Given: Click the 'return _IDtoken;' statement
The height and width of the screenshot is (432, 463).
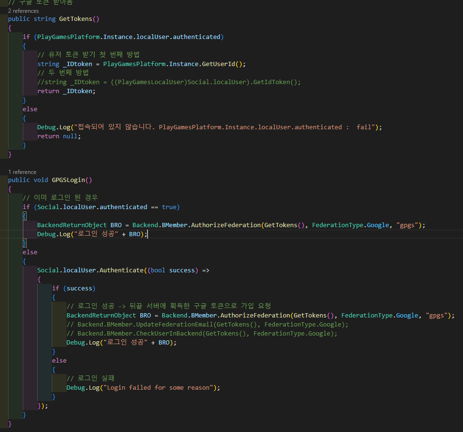Looking at the screenshot, I should point(67,91).
